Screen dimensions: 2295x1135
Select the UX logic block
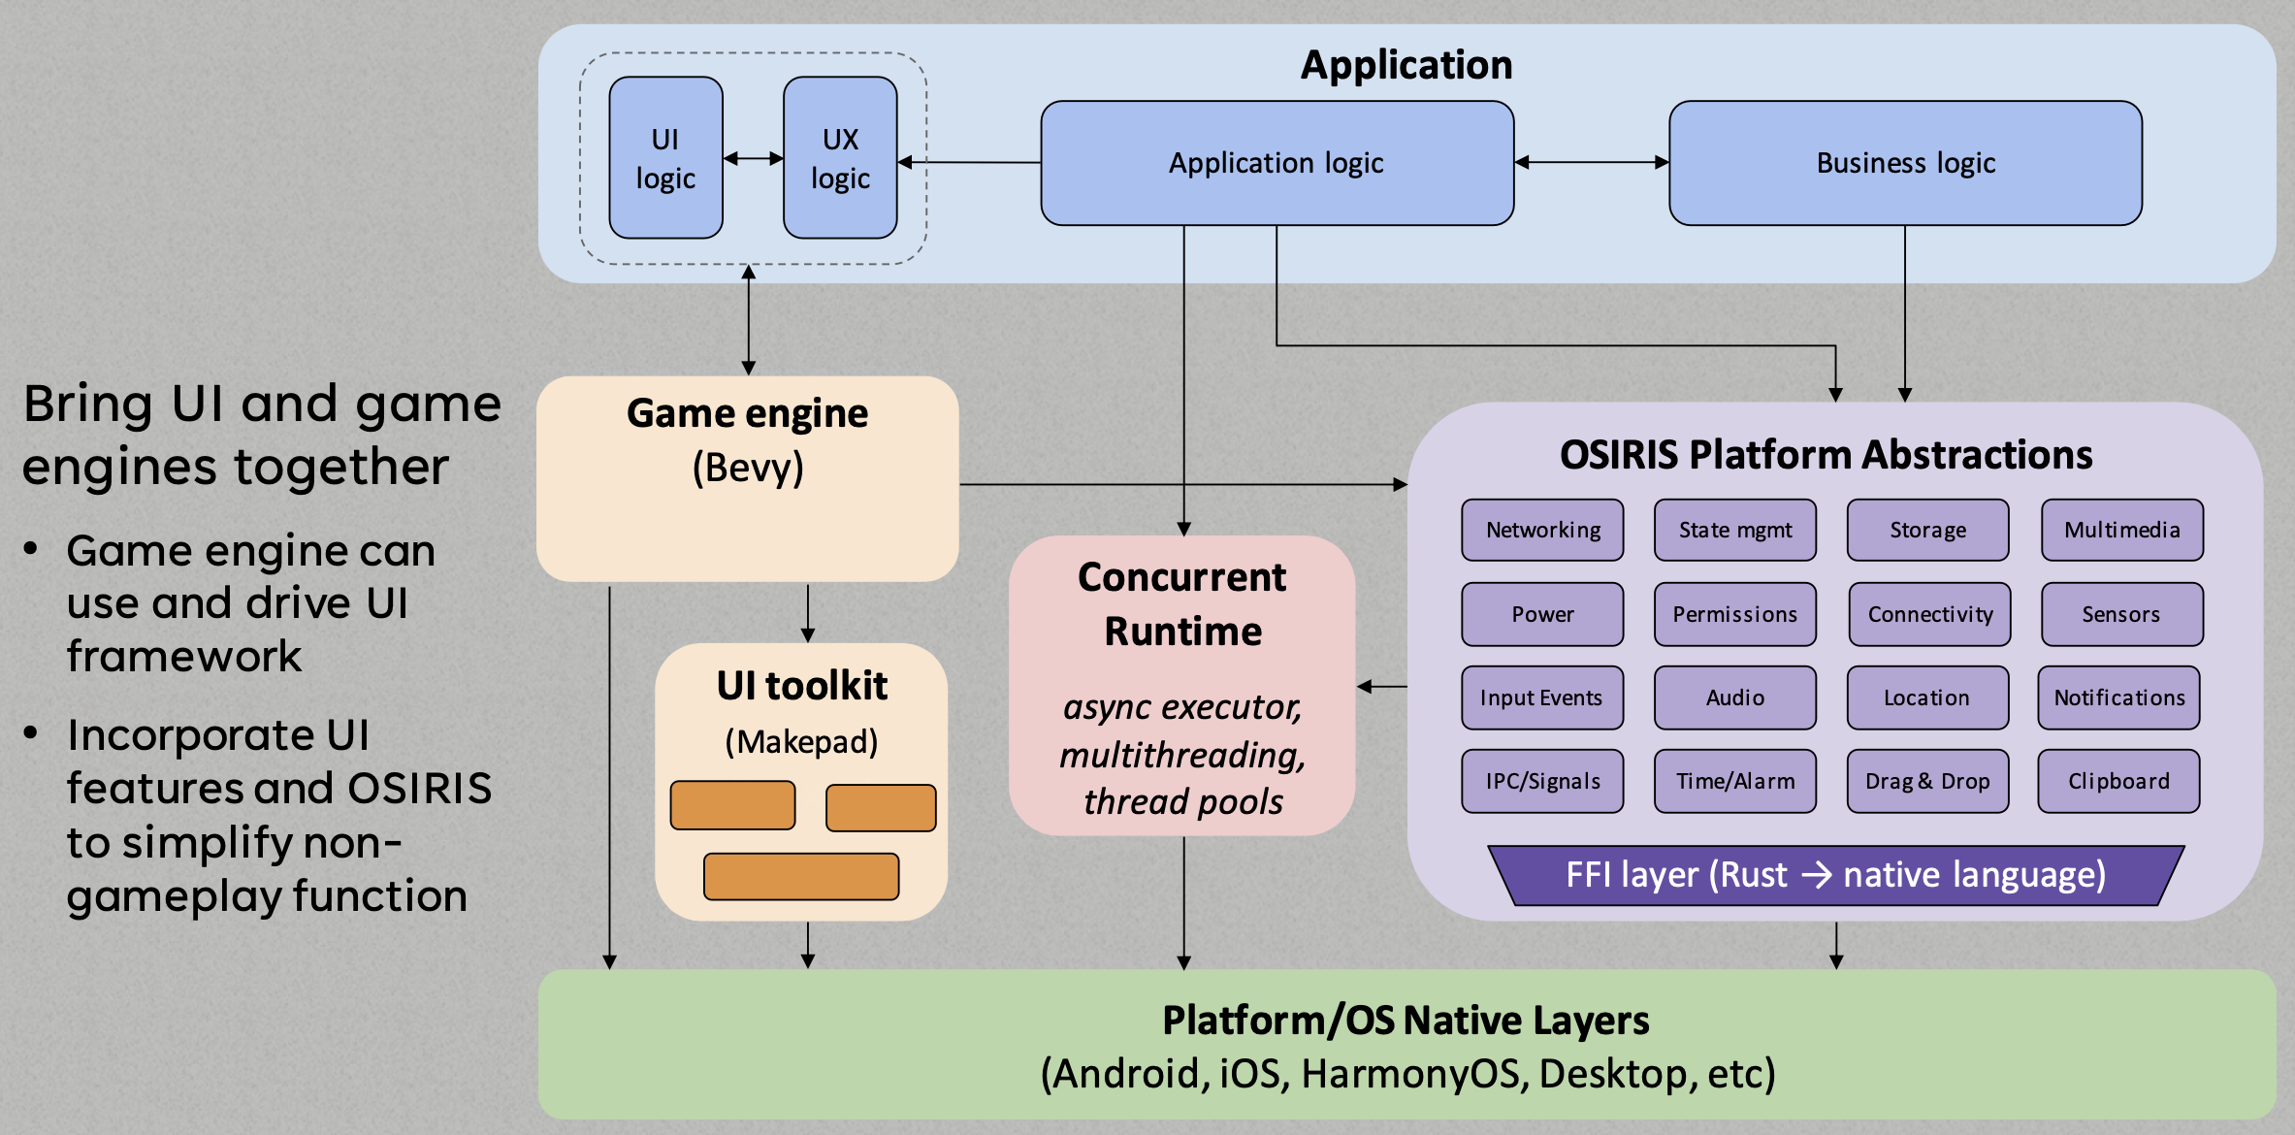pos(840,158)
